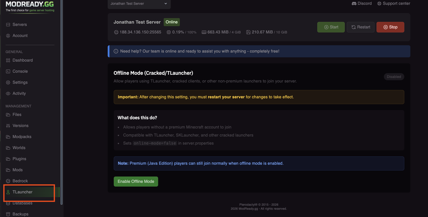Open the Versions manager icon
Viewport: 428px width, 217px height.
8,125
